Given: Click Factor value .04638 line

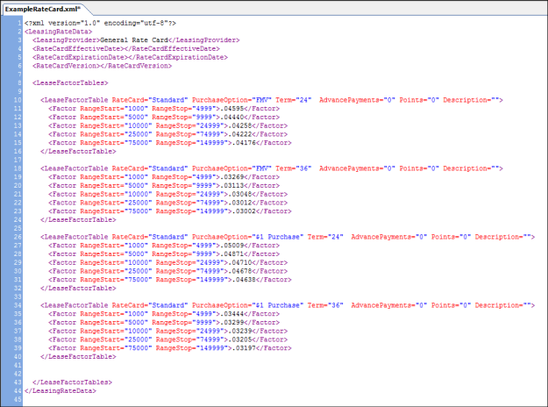Looking at the screenshot, I should (170, 280).
